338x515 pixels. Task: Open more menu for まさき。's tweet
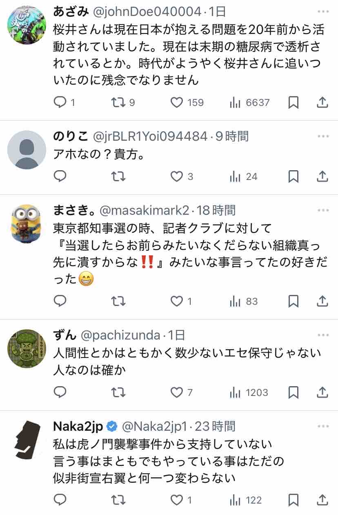[x=322, y=210]
